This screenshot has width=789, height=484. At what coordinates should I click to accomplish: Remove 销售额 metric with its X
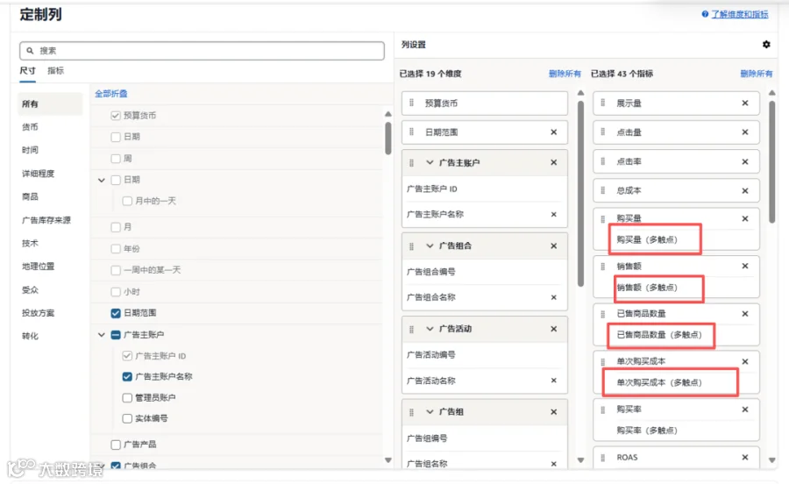click(x=745, y=266)
